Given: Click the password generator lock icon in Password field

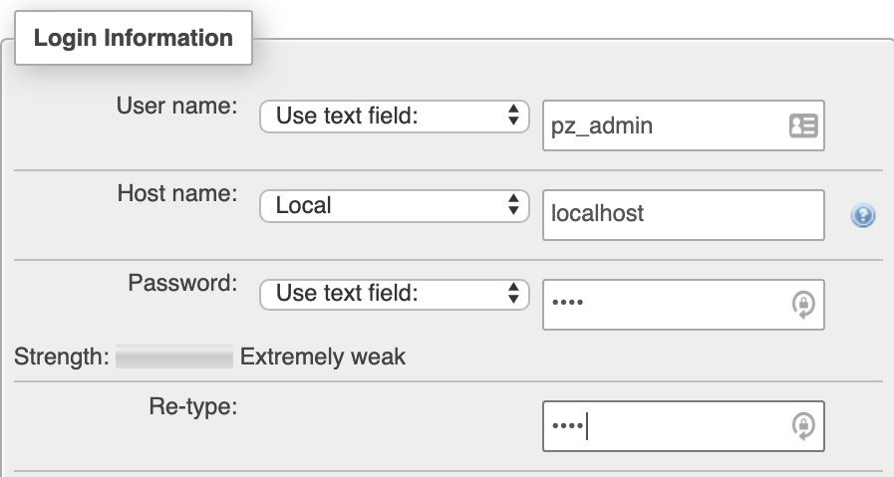Looking at the screenshot, I should (x=803, y=305).
